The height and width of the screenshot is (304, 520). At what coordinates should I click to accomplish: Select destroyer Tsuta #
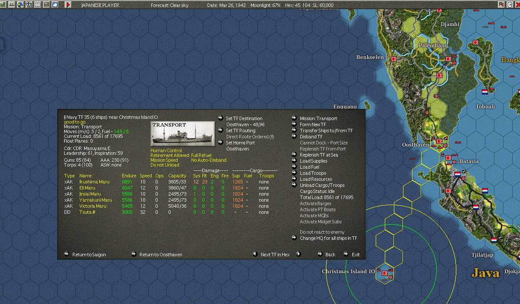click(87, 212)
